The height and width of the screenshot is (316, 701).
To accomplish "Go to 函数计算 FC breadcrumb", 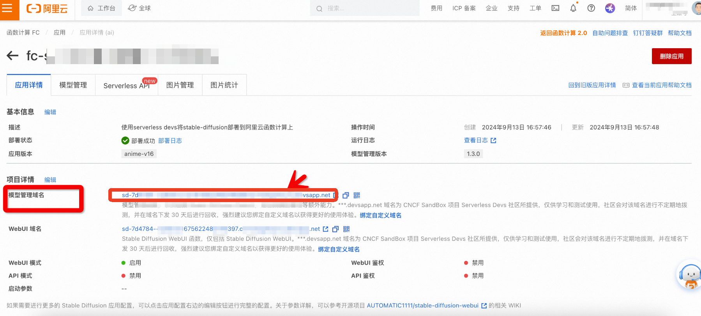I will (23, 33).
